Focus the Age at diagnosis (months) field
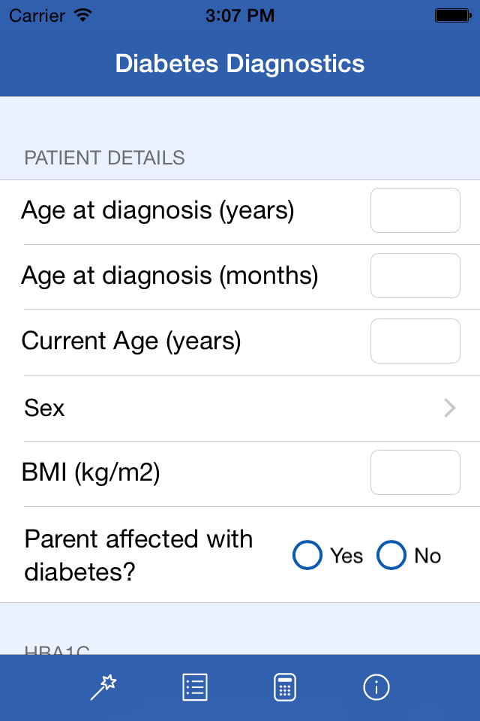This screenshot has height=721, width=480. [x=415, y=276]
